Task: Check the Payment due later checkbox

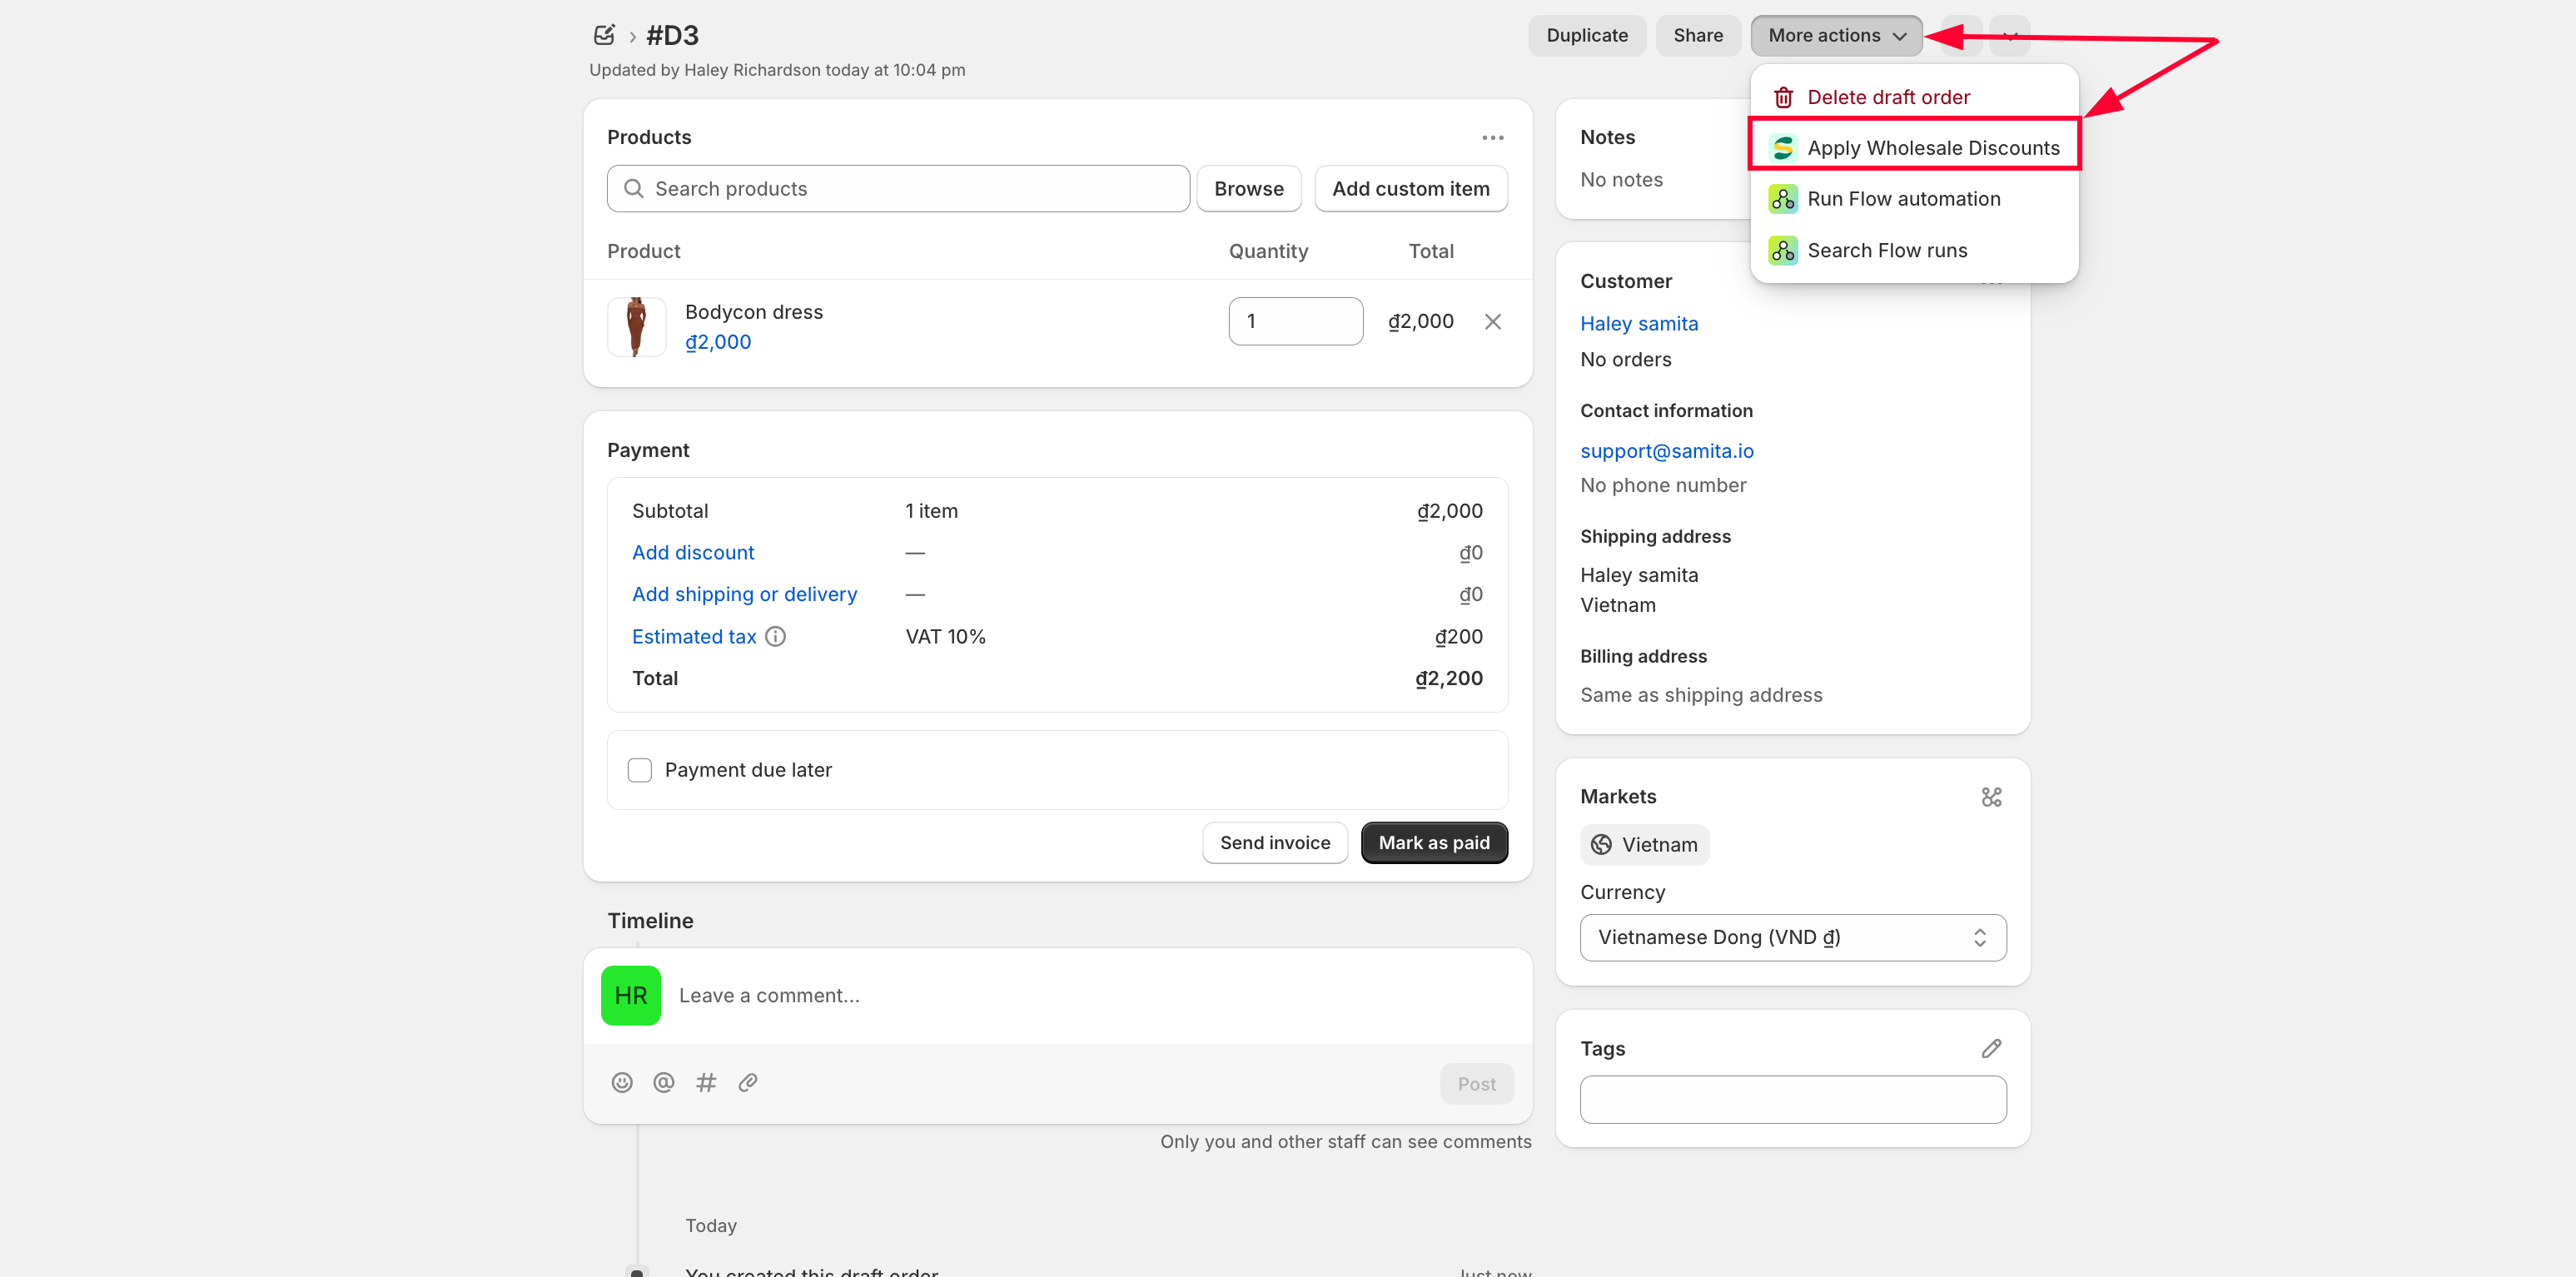Action: pos(639,769)
